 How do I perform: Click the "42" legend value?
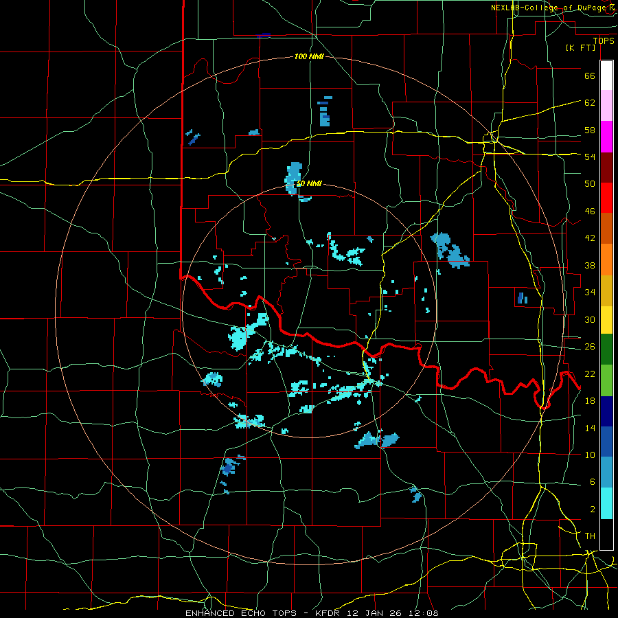click(x=590, y=238)
